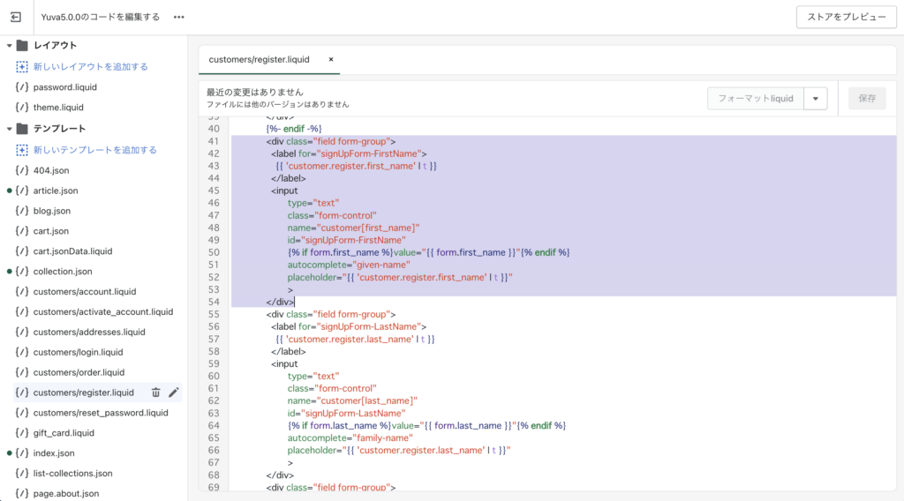Click the code icon beside theme.liquid
This screenshot has width=904, height=501.
click(x=22, y=108)
